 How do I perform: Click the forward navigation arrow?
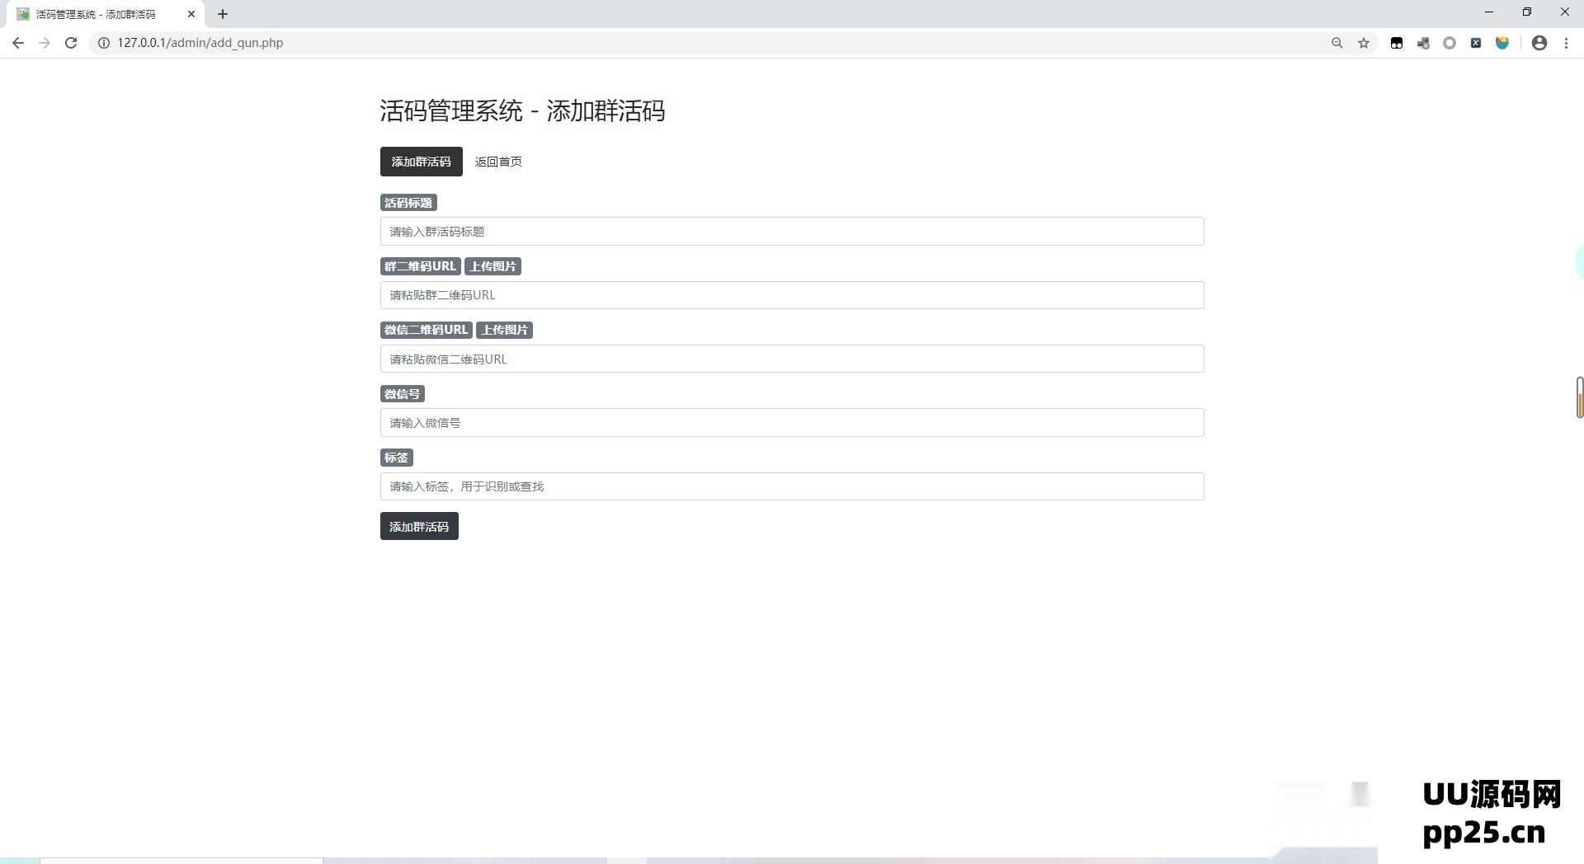coord(45,42)
